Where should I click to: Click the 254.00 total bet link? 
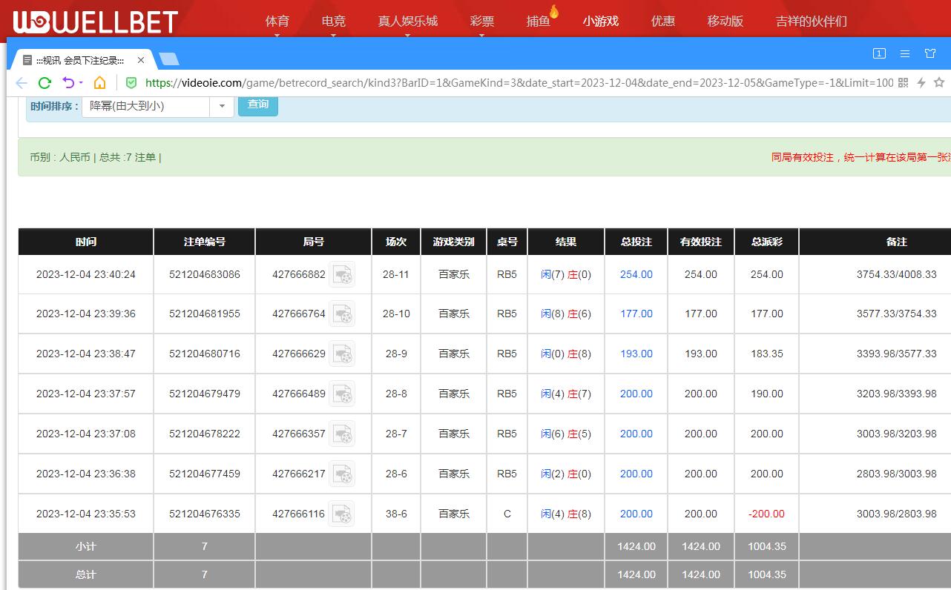point(636,274)
